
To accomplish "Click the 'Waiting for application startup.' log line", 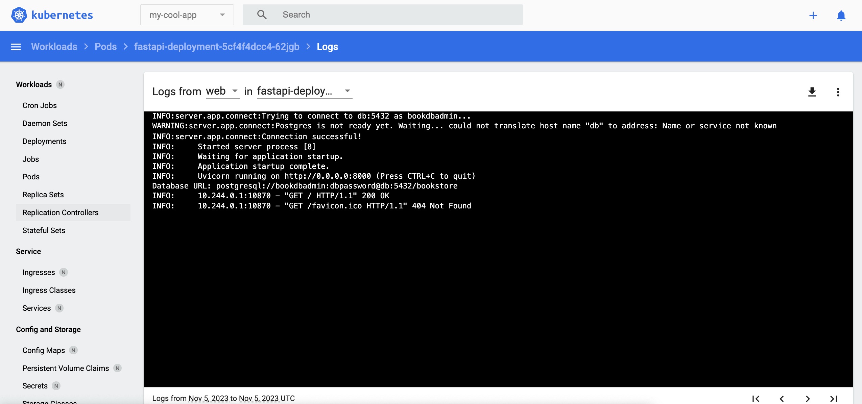I will pos(247,156).
